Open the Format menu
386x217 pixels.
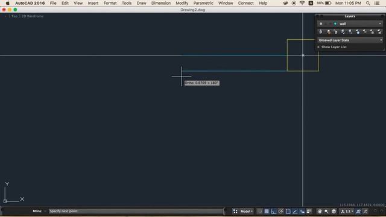[110, 3]
